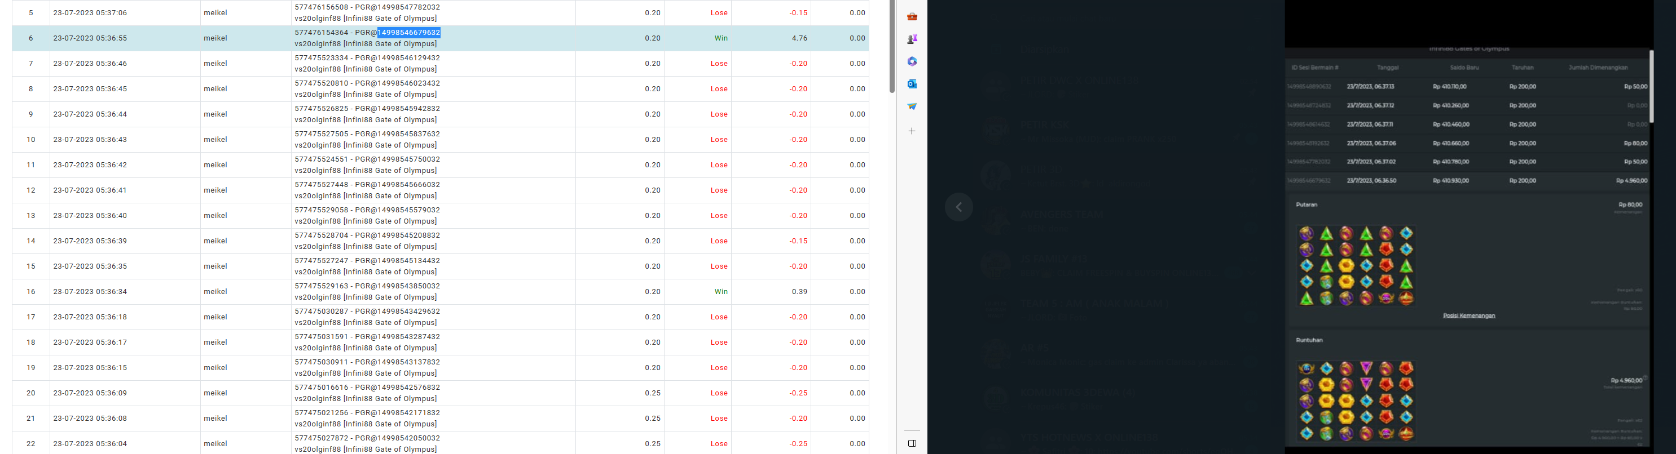
Task: Click the -0.15 amount in row 5
Action: (x=798, y=13)
